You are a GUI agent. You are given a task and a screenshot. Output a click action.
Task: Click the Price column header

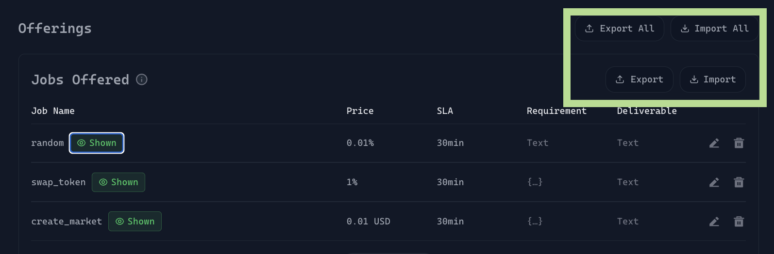360,111
